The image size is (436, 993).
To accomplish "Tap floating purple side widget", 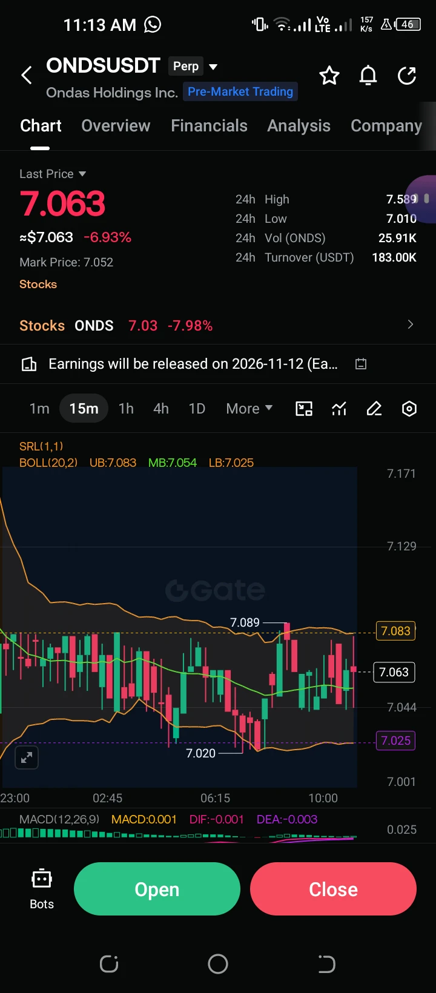I will 421,199.
